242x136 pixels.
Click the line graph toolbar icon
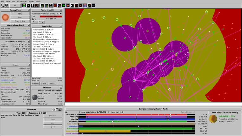[89, 6]
